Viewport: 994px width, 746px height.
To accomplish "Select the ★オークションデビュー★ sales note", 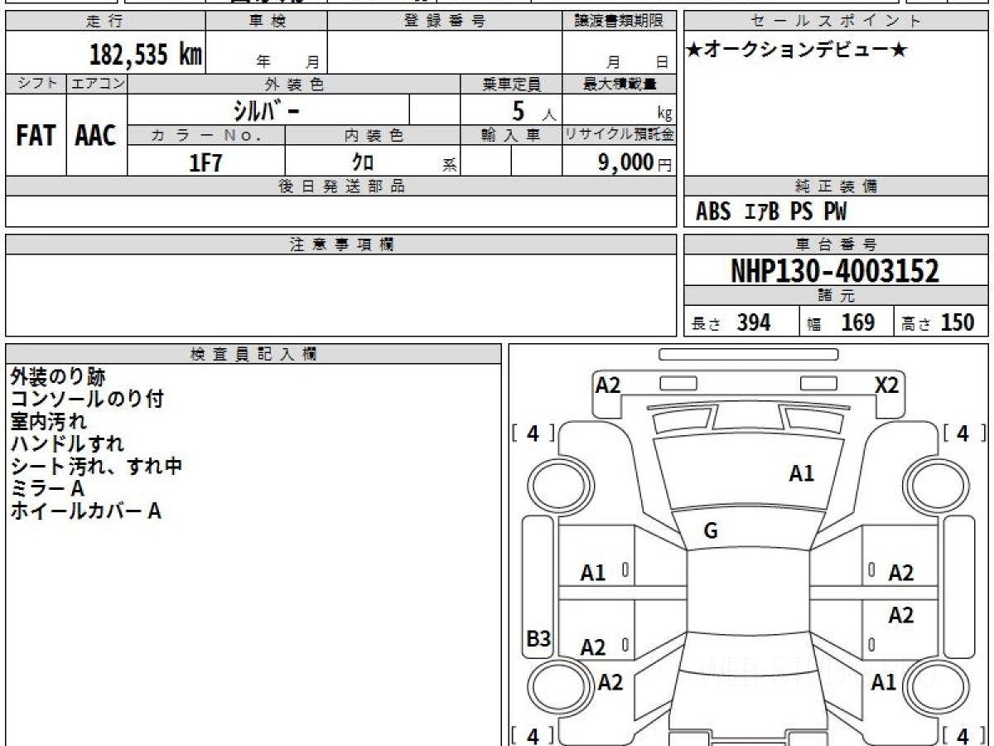I will tap(798, 50).
